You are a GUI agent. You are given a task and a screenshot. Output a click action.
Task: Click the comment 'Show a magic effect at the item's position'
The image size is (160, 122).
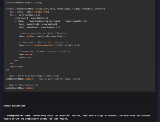(x=44, y=42)
